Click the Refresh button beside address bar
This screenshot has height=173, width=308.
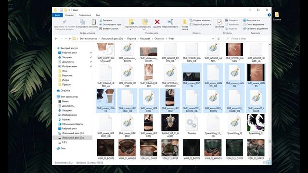pyautogui.click(x=218, y=39)
